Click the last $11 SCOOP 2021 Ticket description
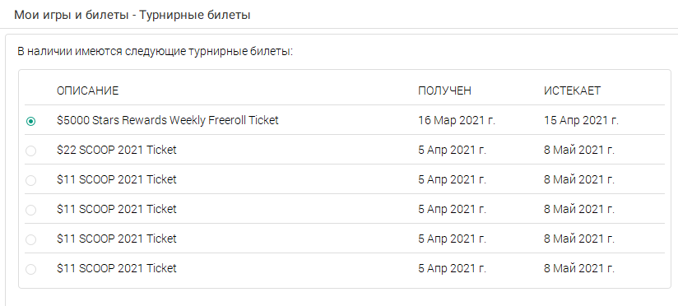Image resolution: width=678 pixels, height=306 pixels. pos(117,268)
